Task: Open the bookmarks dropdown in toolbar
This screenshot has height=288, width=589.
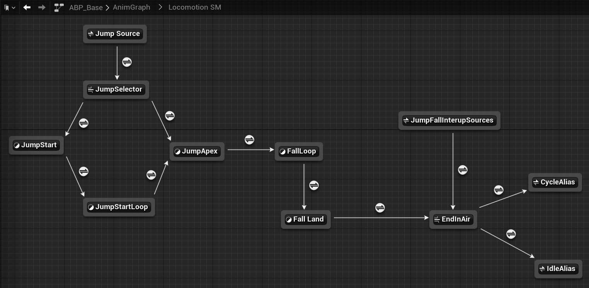Action: 9,7
